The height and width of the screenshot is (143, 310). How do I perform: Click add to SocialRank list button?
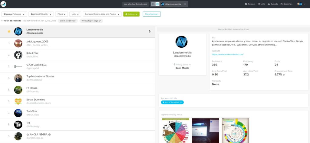pos(172,103)
